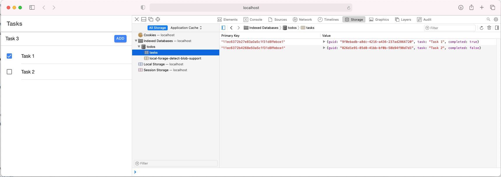Collapse the Indexed Databases tree node
This screenshot has width=501, height=177.
point(136,41)
